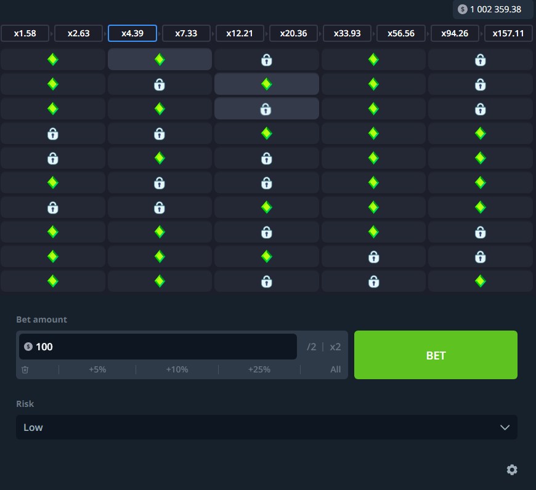Choose the x1.58 multiplier step
Viewport: 536px width, 490px height.
click(x=25, y=33)
